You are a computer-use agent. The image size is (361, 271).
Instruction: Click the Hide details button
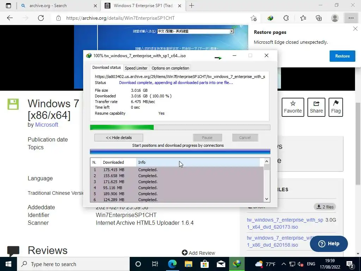tap(118, 138)
